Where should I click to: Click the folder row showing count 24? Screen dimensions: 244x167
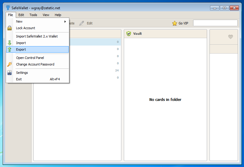click(x=95, y=71)
